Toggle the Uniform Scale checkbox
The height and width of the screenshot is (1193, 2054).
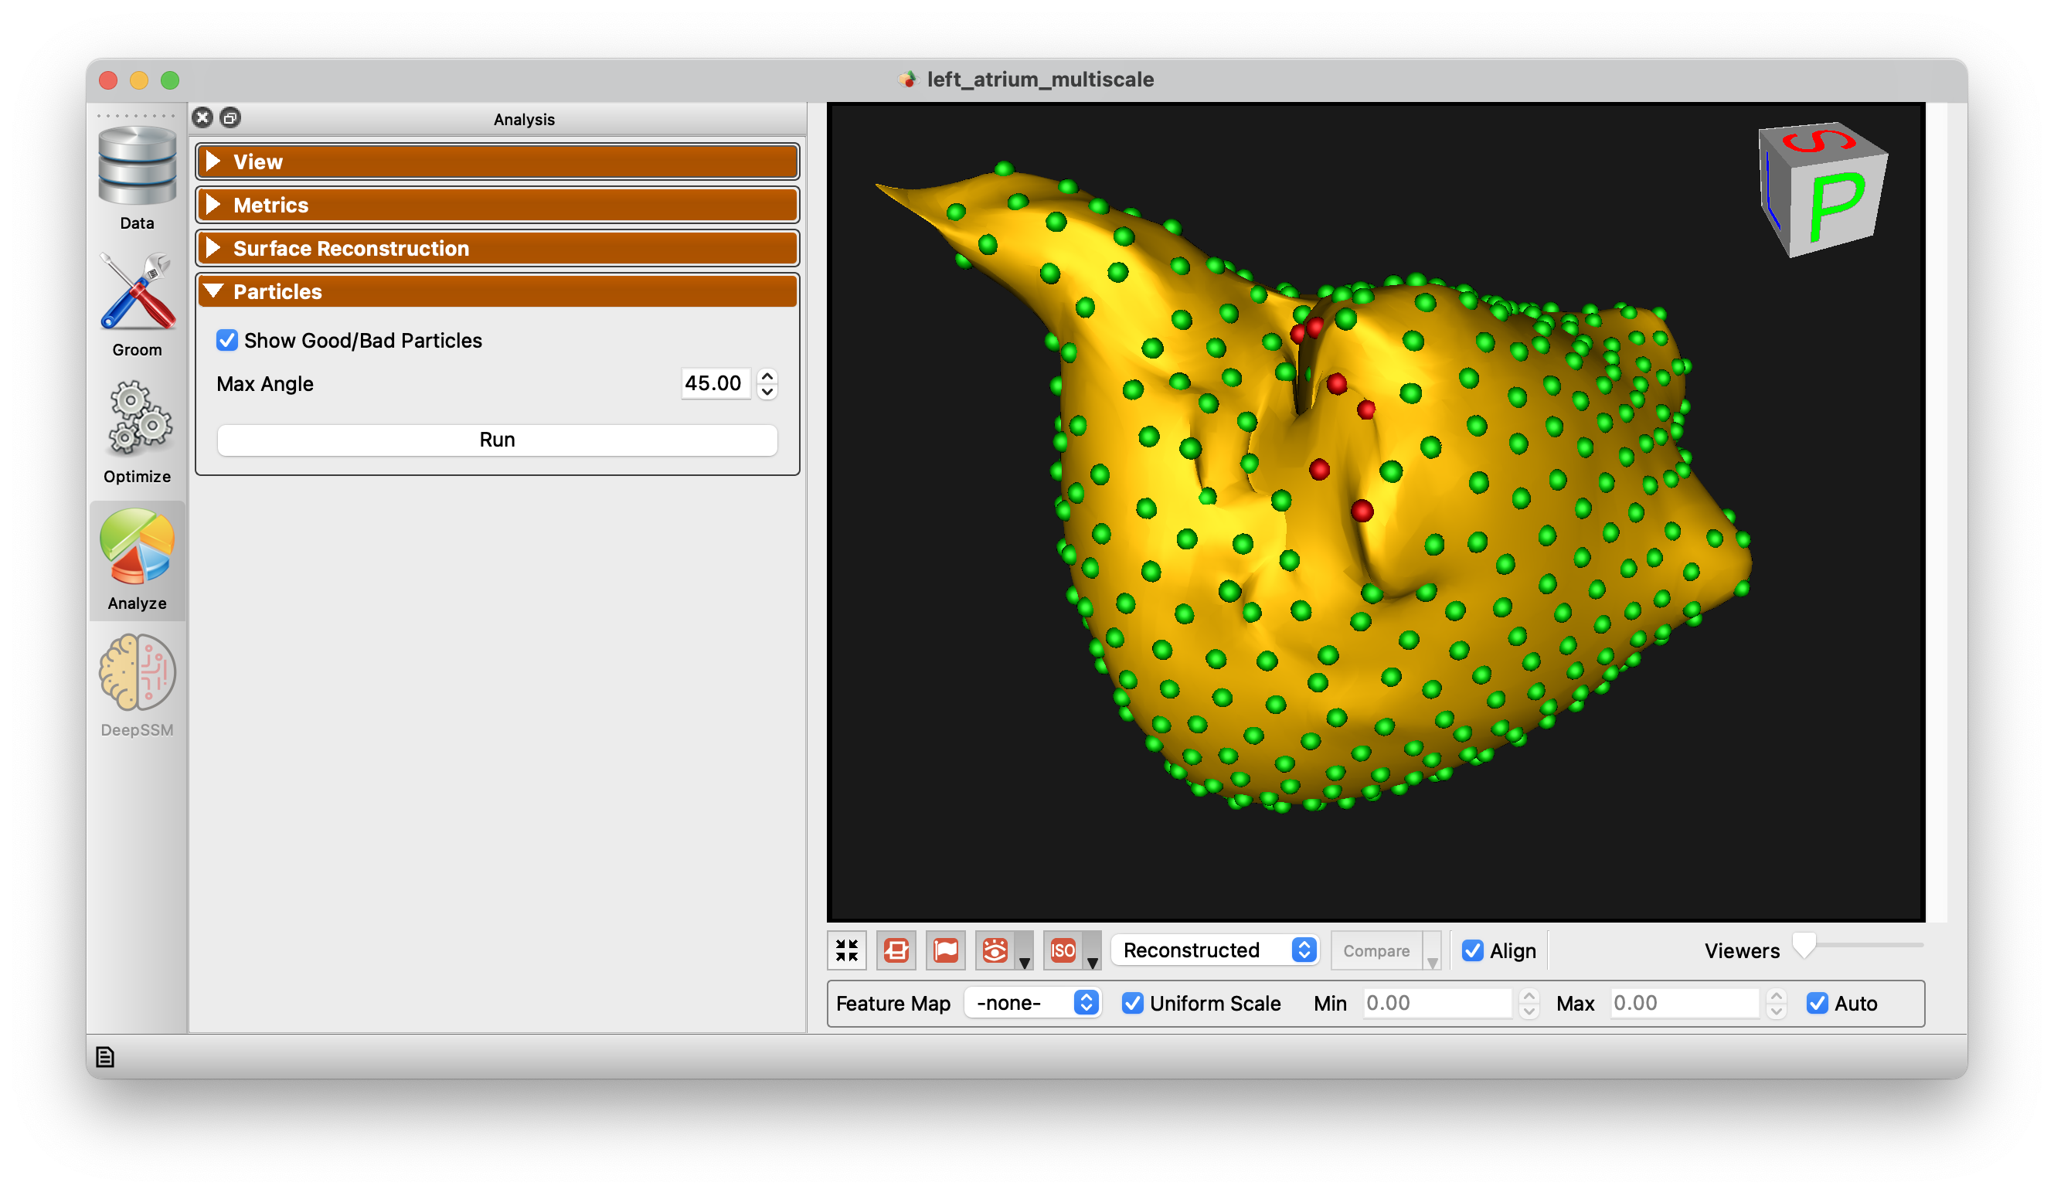click(x=1133, y=1003)
